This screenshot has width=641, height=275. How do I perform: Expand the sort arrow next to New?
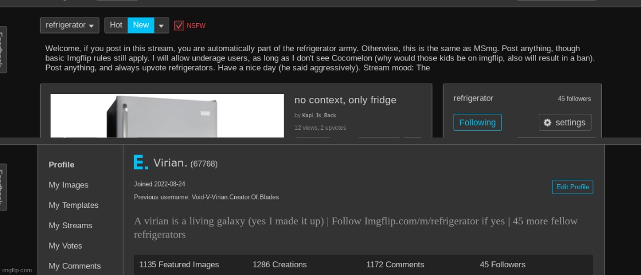point(161,25)
